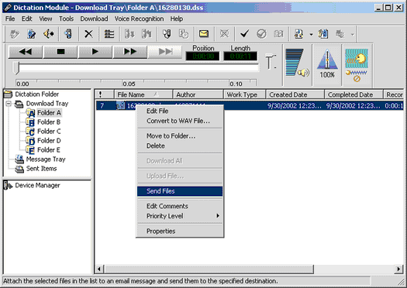This screenshot has width=407, height=288.
Task: Click the noise cancel icon with orange circle
Action: click(x=357, y=65)
